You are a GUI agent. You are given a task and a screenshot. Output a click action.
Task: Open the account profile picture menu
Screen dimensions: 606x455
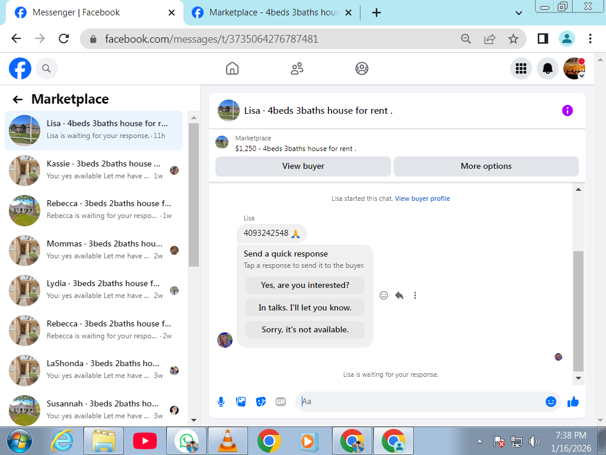click(x=574, y=69)
